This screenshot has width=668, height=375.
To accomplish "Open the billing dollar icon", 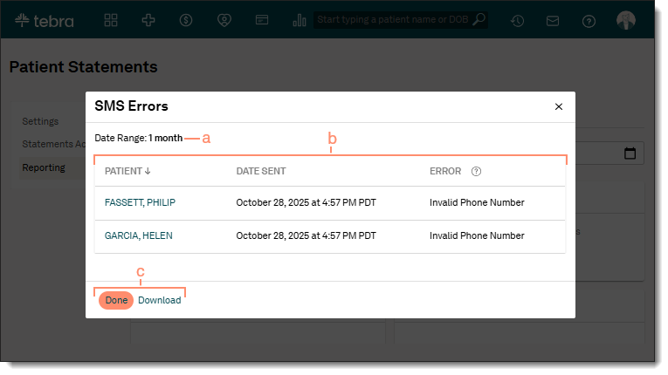I will (x=186, y=19).
